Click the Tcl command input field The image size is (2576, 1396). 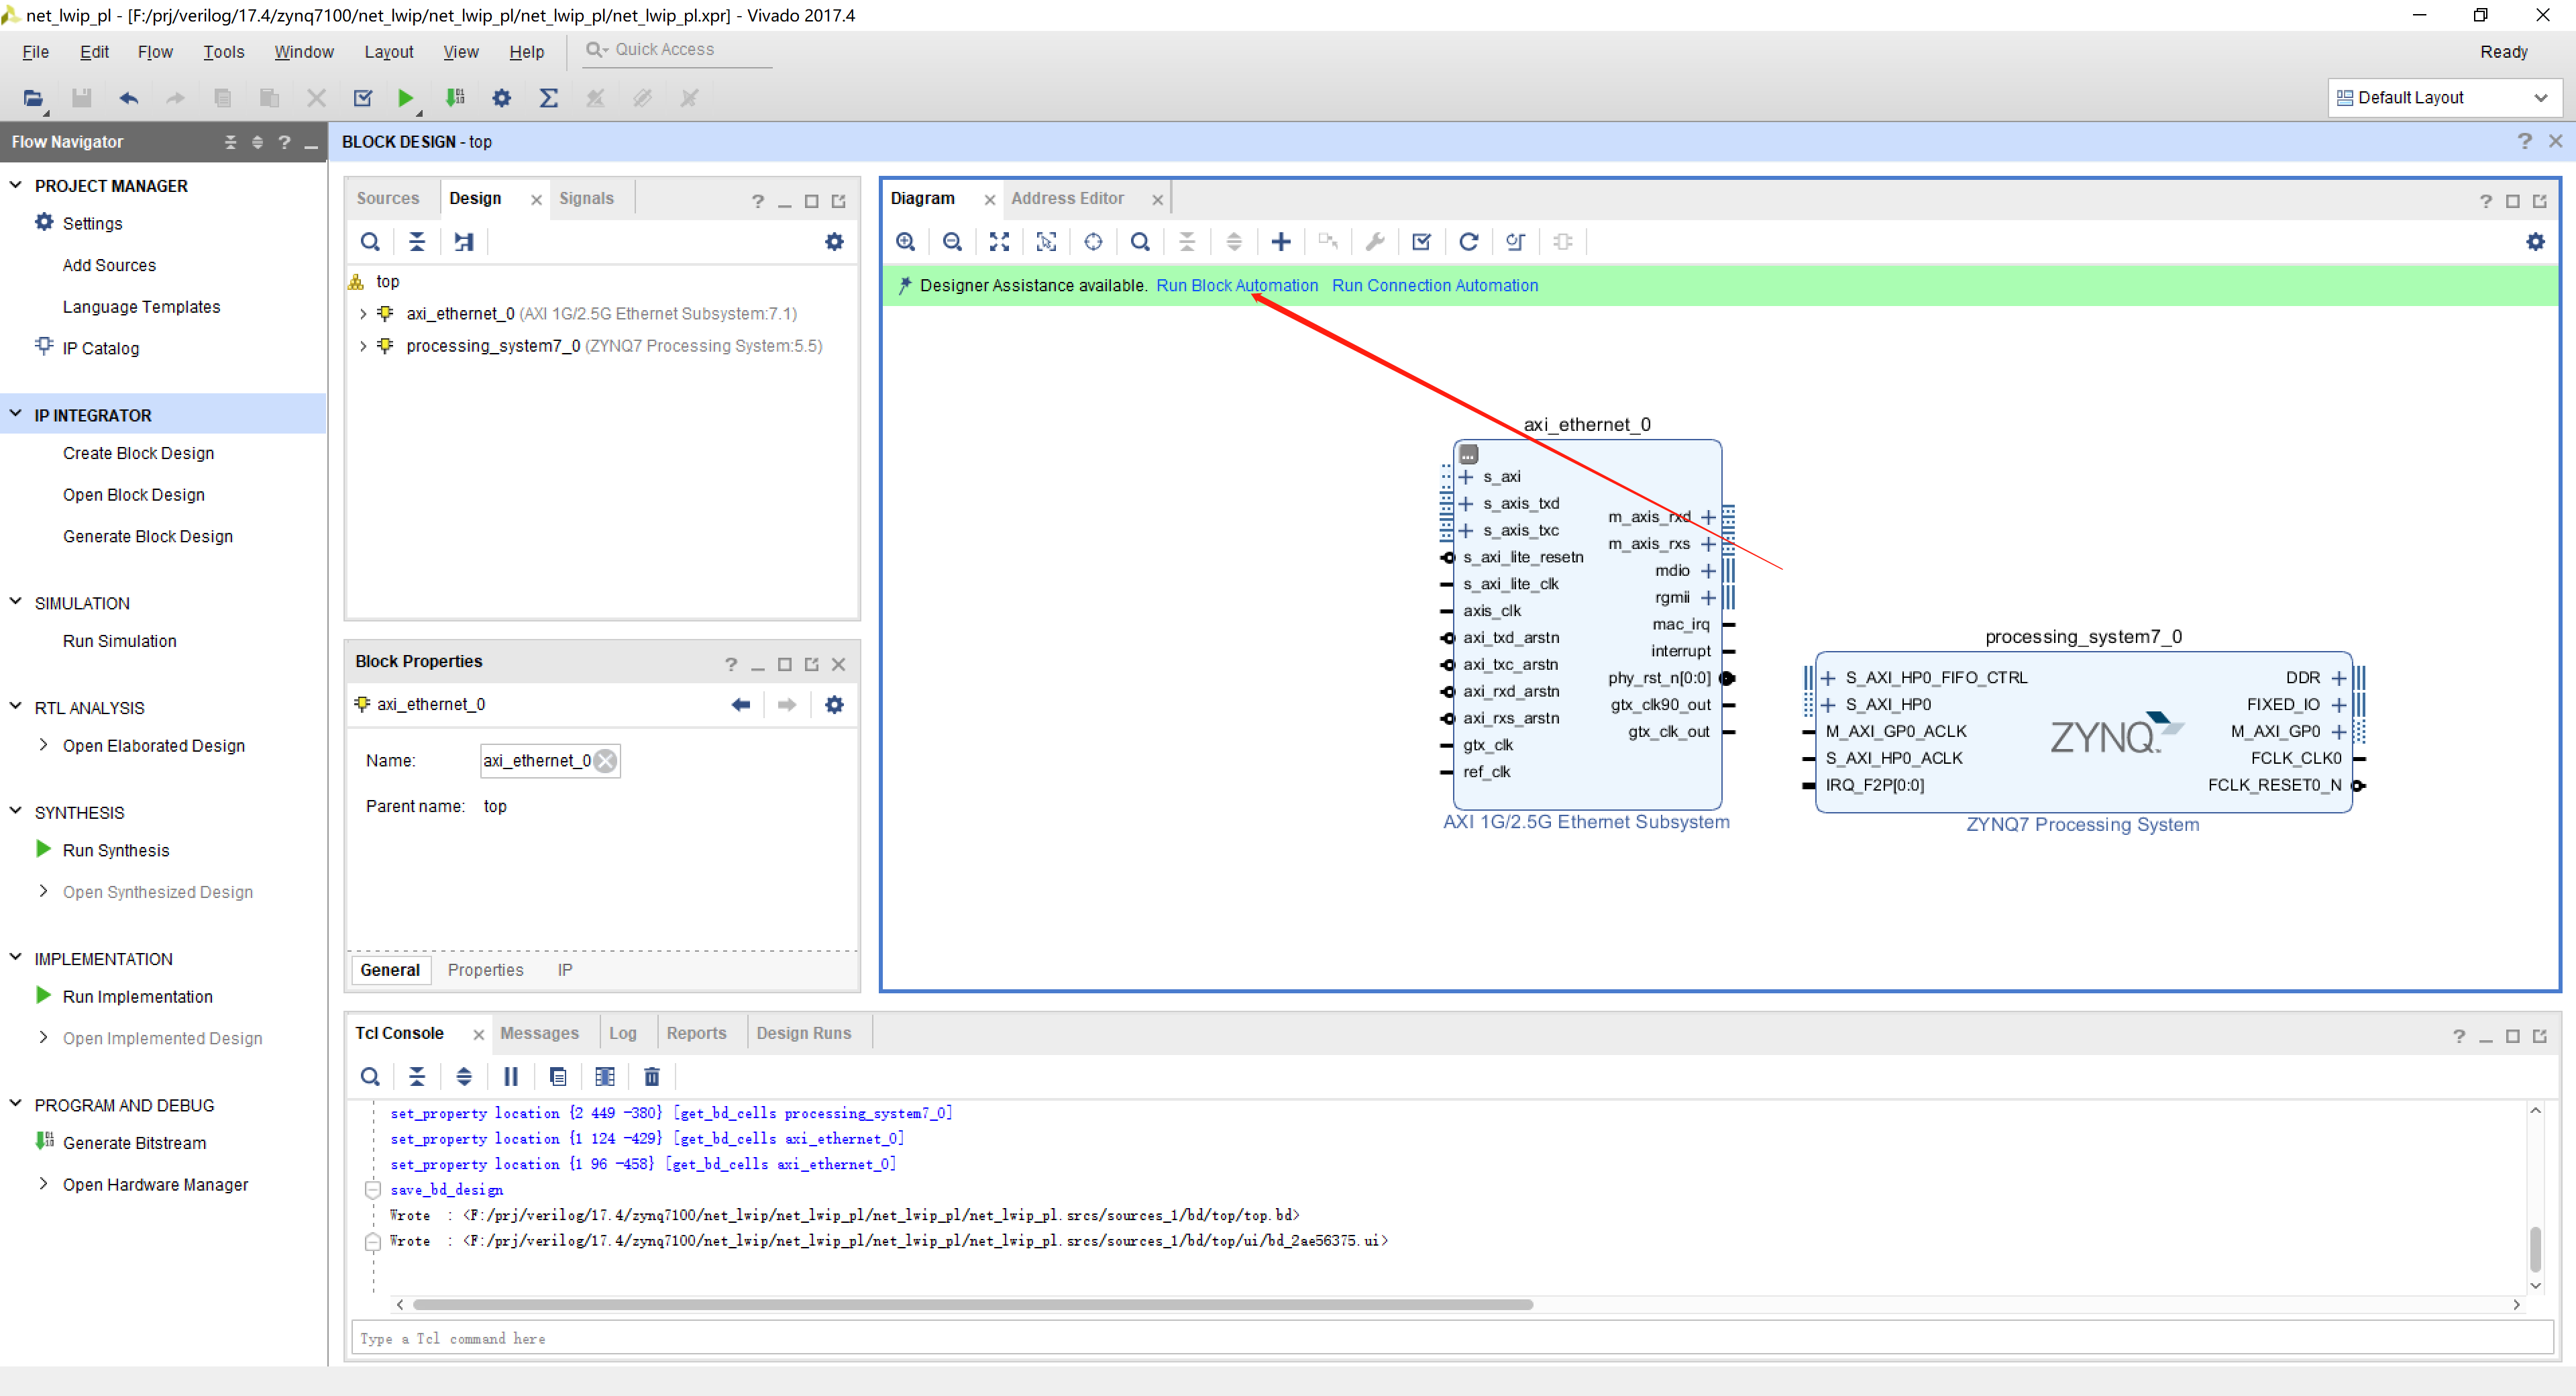(x=1452, y=1338)
